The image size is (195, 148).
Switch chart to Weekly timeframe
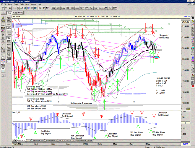pyautogui.click(x=15, y=13)
